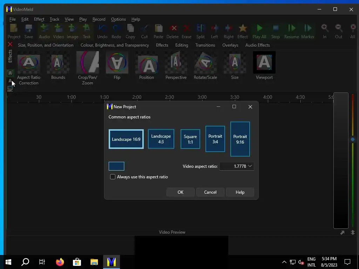Open the Editing effects tab
The width and height of the screenshot is (359, 269).
[182, 45]
